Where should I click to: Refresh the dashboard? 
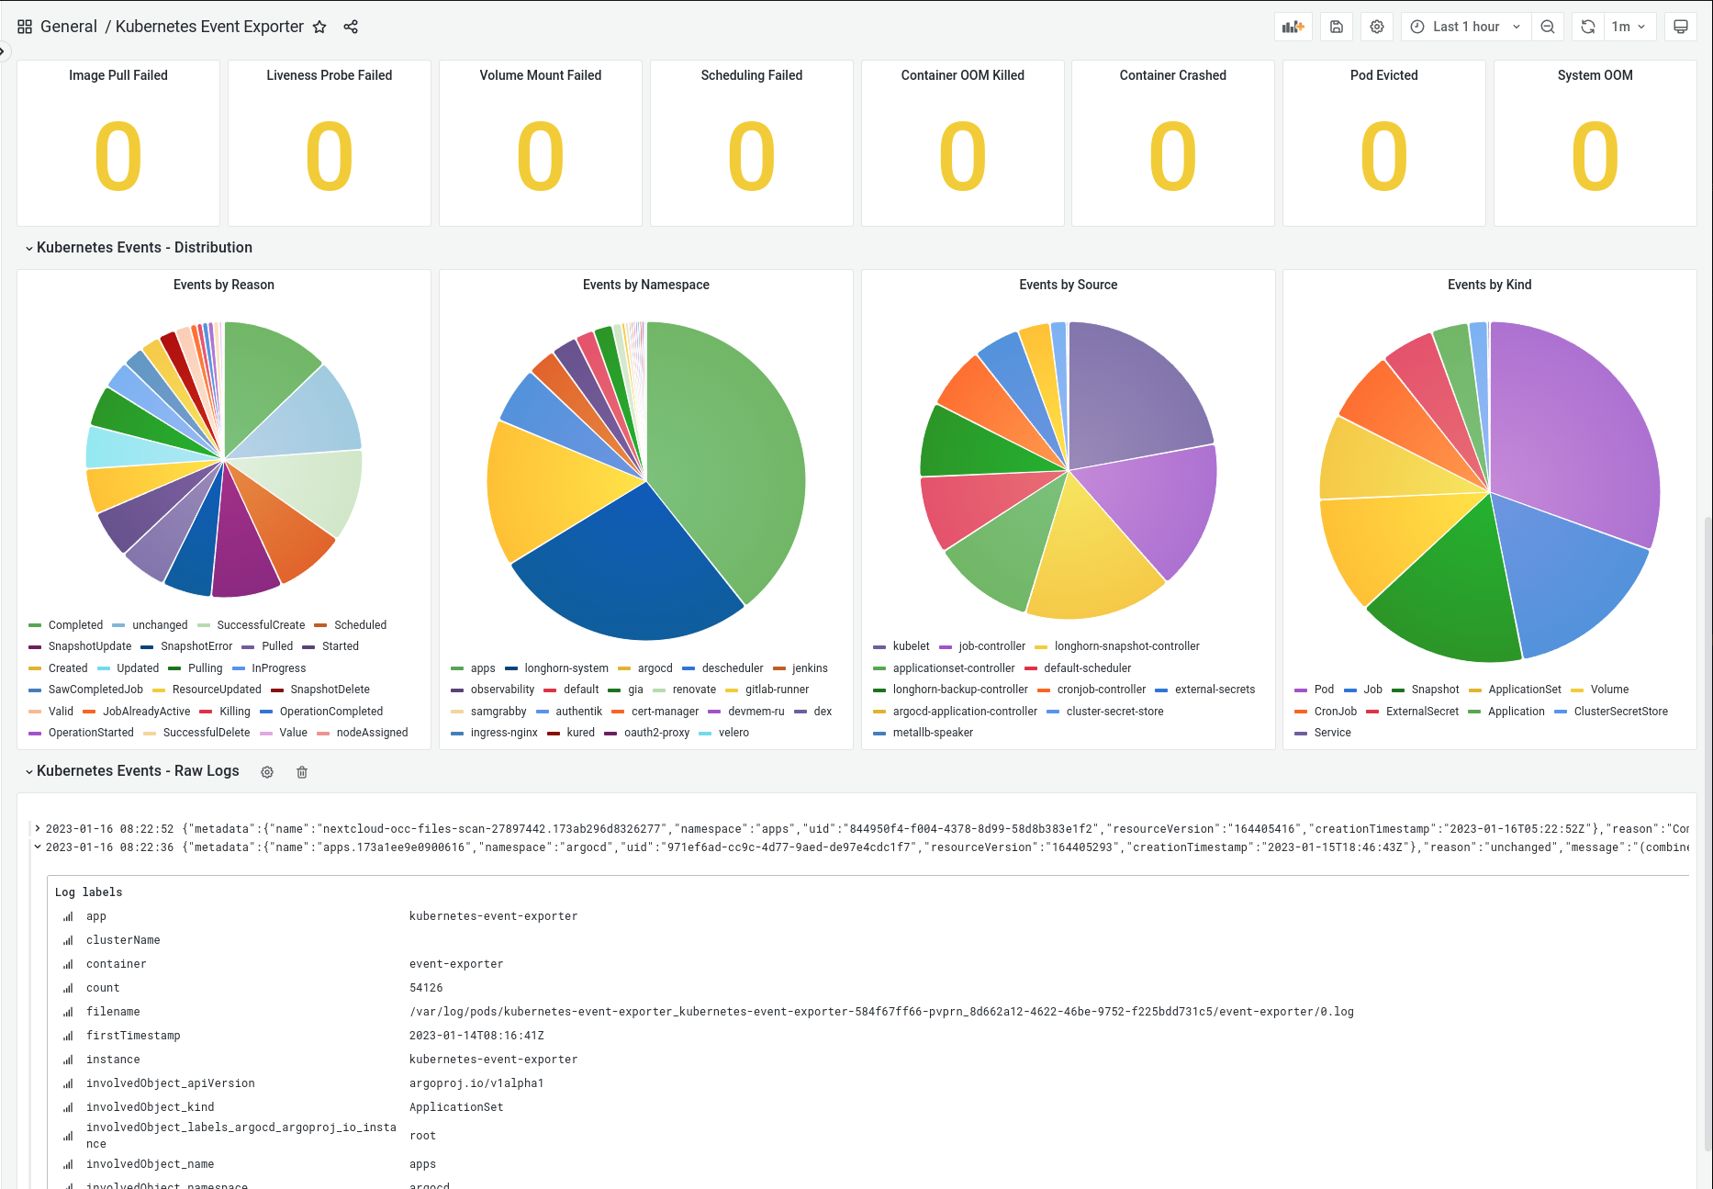point(1588,27)
